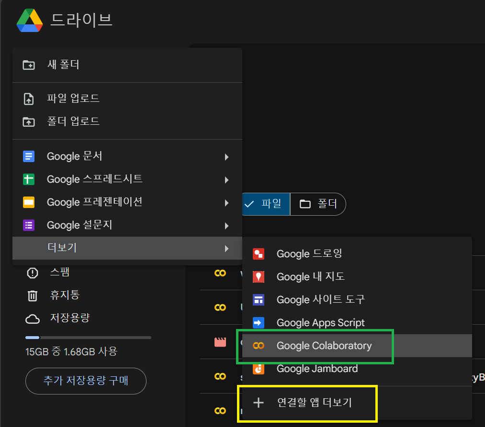Click the Google Drive logo
485x427 pixels.
pos(29,21)
